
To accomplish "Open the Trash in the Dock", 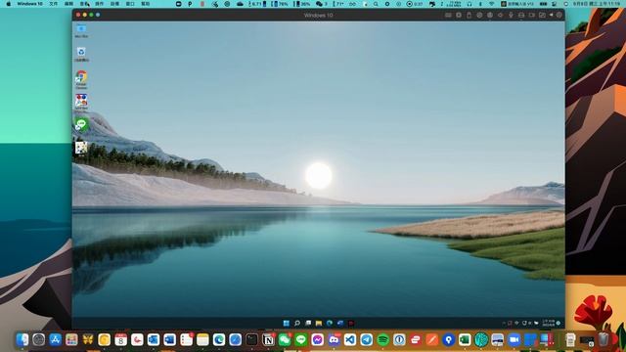I will (x=604, y=339).
